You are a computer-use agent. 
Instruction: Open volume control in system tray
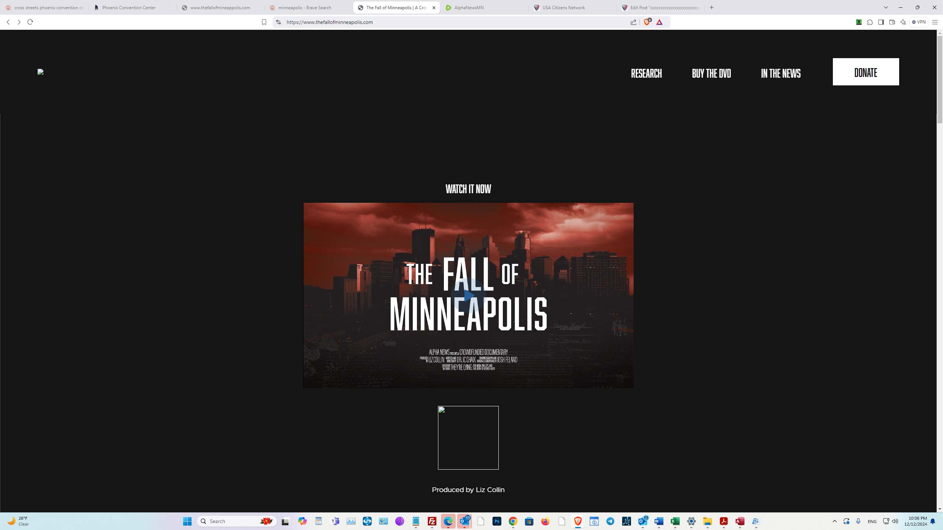click(895, 521)
